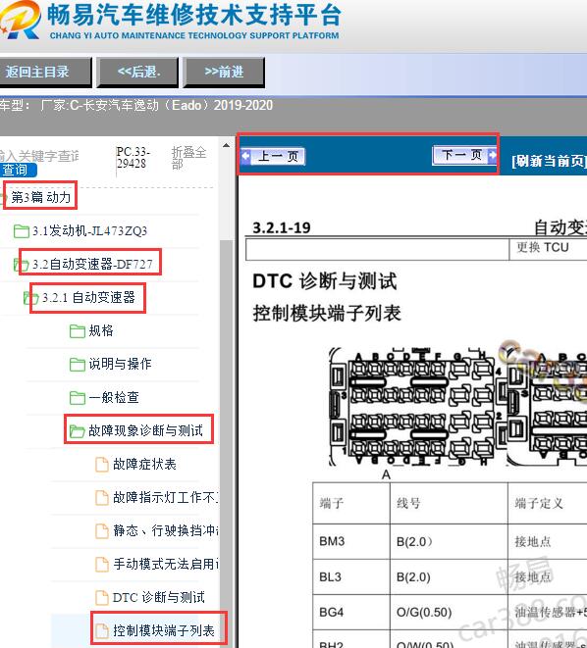Select the 3.2.1 自动变速器 entry
This screenshot has width=587, height=648.
tap(88, 297)
